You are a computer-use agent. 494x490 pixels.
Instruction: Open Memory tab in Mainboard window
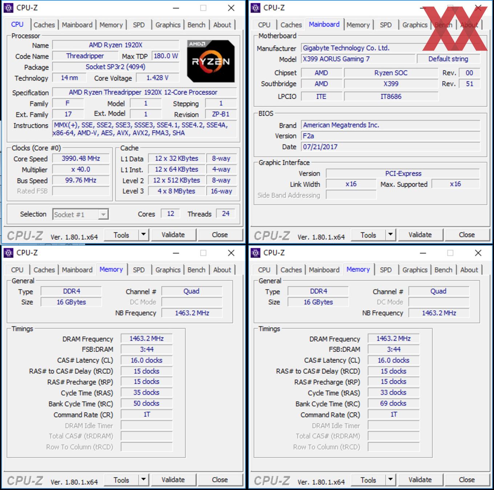point(358,25)
